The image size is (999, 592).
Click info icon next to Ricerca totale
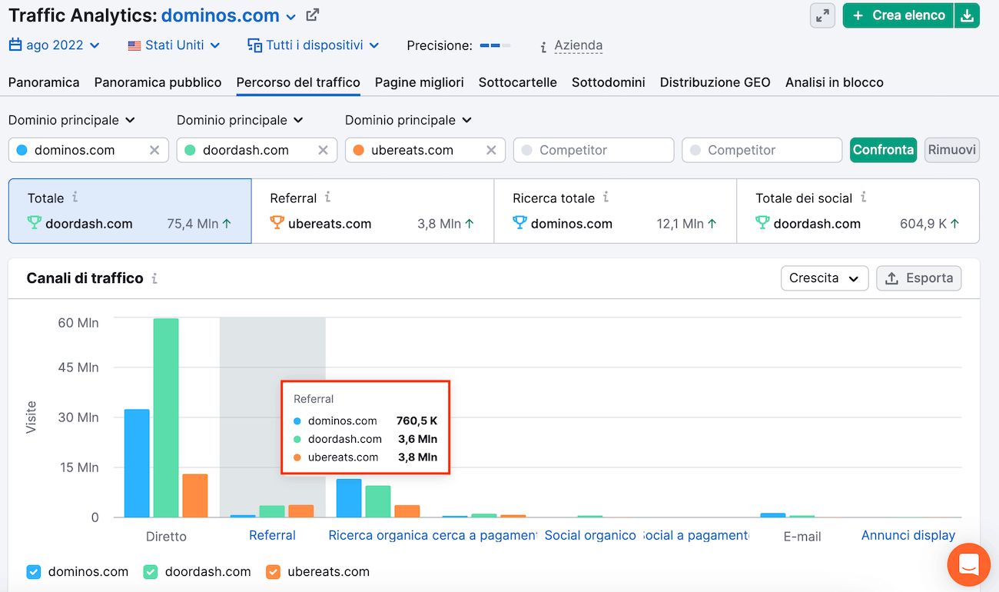coord(606,198)
